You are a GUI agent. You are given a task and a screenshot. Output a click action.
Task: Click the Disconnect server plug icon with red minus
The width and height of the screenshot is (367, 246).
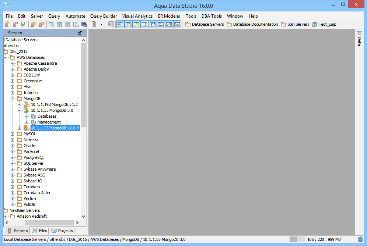pyautogui.click(x=42, y=24)
